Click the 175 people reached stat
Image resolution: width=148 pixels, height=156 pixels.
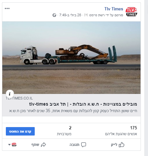tap(121, 131)
